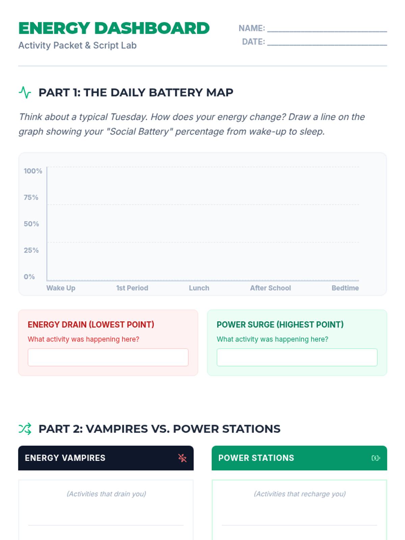The width and height of the screenshot is (405, 540).
Task: Click the Lunch label under the graph
Action: tap(199, 288)
